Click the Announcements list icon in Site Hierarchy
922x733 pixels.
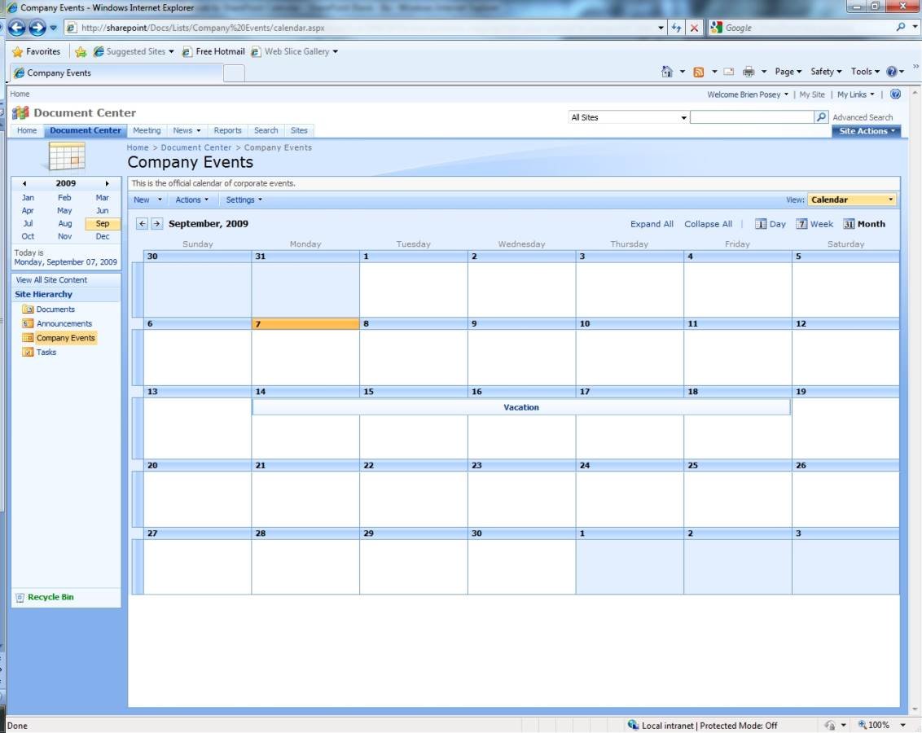28,323
